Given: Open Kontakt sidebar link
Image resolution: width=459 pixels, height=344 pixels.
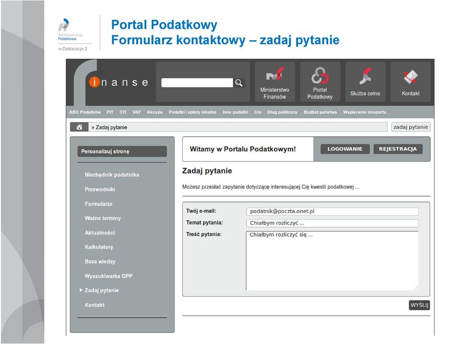Looking at the screenshot, I should tap(95, 305).
